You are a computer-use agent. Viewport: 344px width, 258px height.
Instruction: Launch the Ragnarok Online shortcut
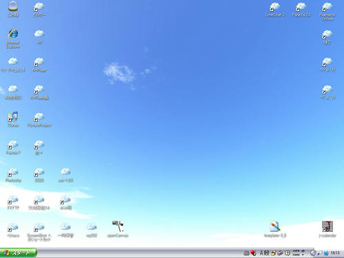[327, 6]
